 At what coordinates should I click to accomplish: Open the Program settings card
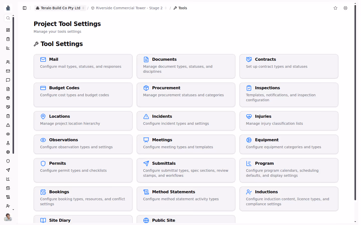click(x=289, y=170)
